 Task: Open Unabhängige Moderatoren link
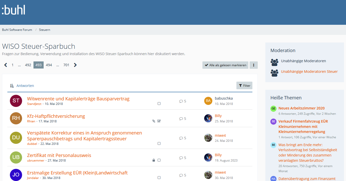click(303, 61)
